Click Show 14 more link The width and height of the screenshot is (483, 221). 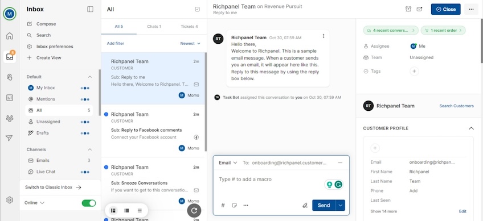[x=384, y=211]
